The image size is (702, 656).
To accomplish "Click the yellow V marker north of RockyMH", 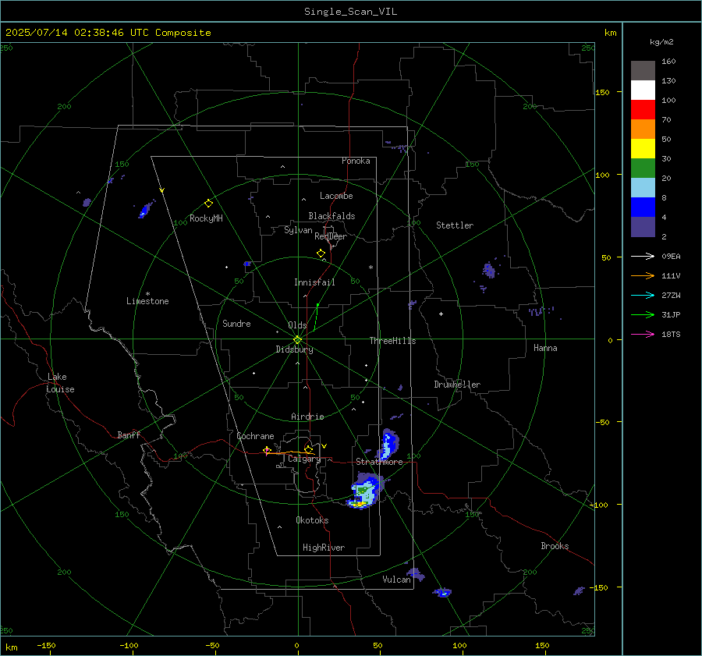I will 162,190.
